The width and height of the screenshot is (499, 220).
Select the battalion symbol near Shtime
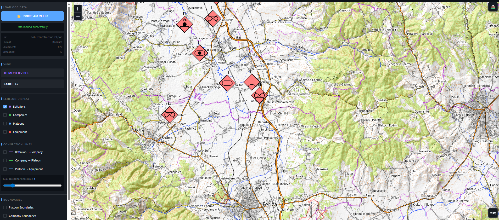(x=170, y=115)
